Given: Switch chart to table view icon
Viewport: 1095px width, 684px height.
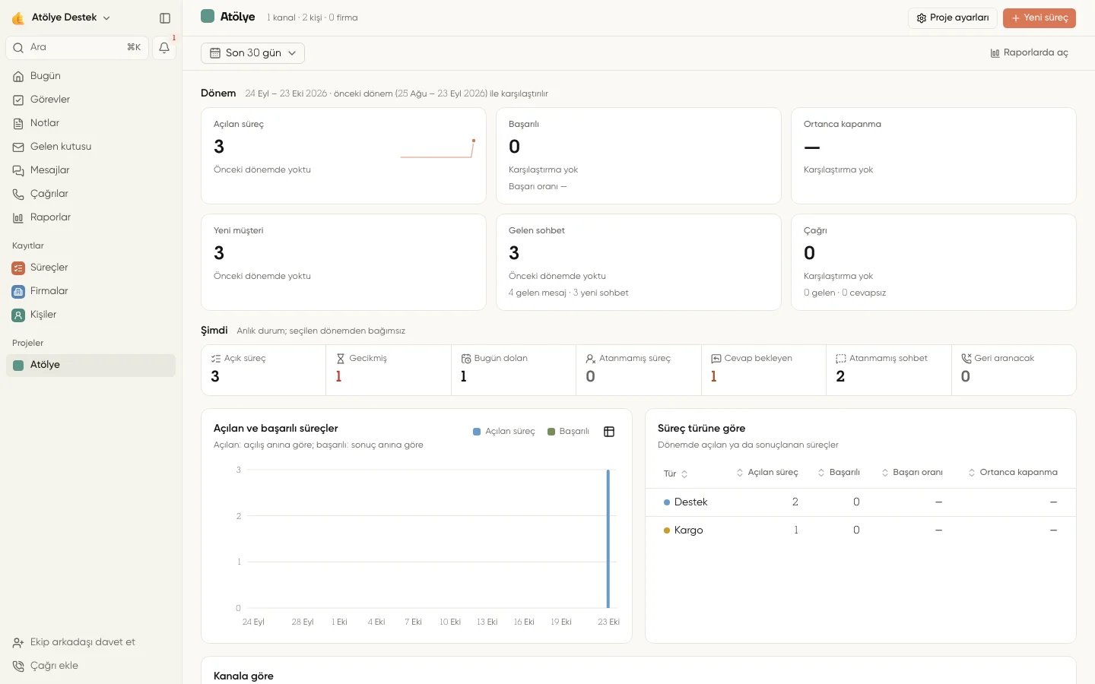Looking at the screenshot, I should pos(609,432).
